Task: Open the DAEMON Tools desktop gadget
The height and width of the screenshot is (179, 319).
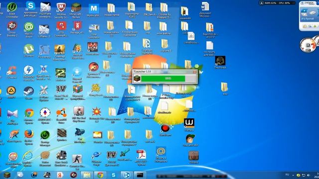Action: [x=309, y=16]
